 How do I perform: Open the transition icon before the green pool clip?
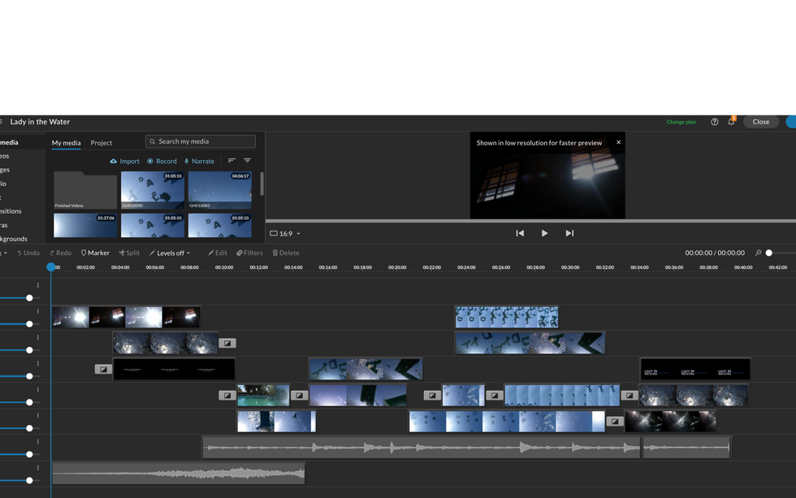point(227,396)
